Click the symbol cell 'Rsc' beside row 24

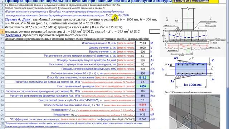[153, 96]
